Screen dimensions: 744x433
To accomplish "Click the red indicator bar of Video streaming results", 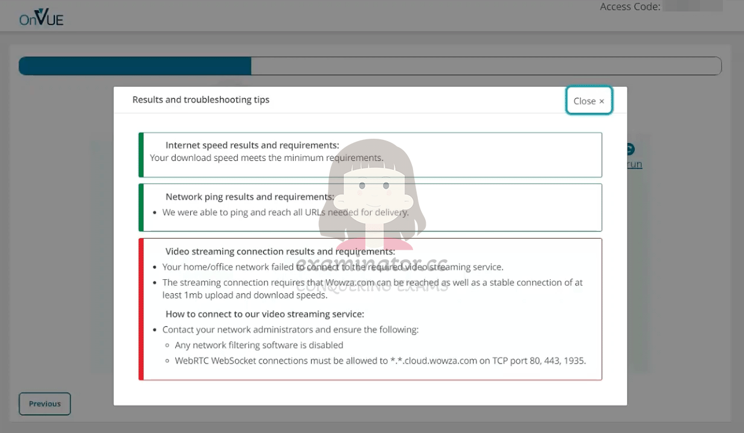I will (141, 309).
